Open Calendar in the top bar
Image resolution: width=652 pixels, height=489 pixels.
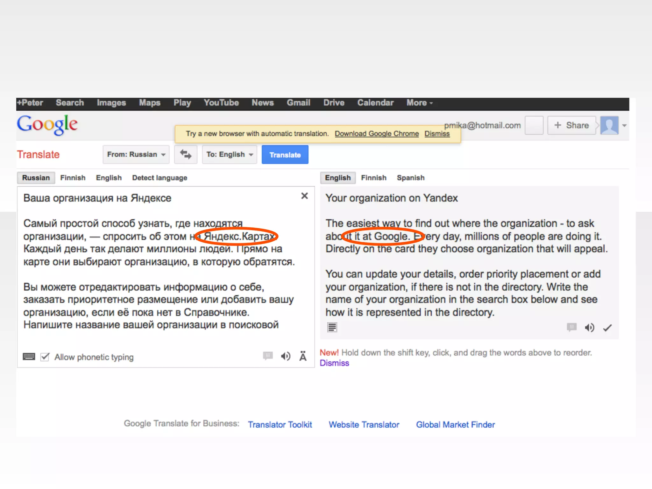click(x=375, y=103)
